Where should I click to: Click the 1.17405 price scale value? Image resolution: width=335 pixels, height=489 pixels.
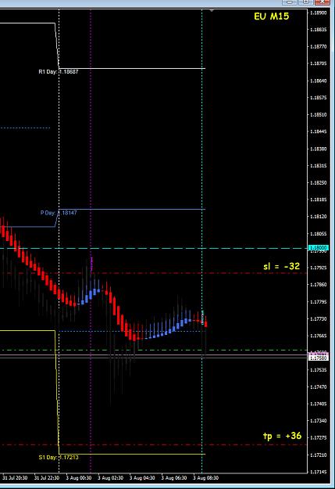[x=319, y=404]
